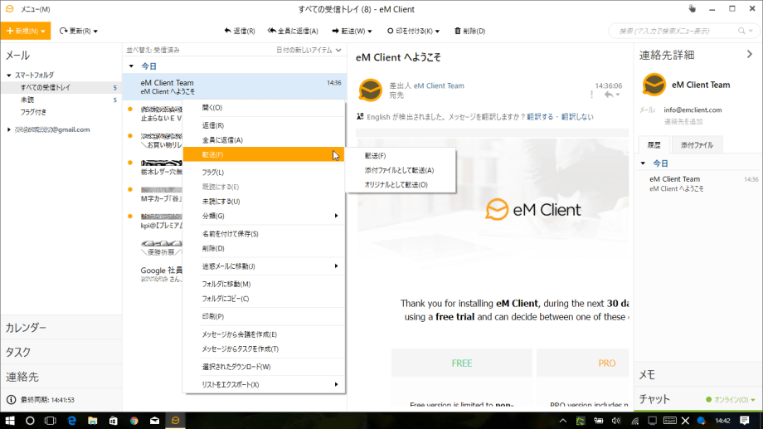Collapse the 今日 group in message list
The height and width of the screenshot is (429, 763).
131,66
